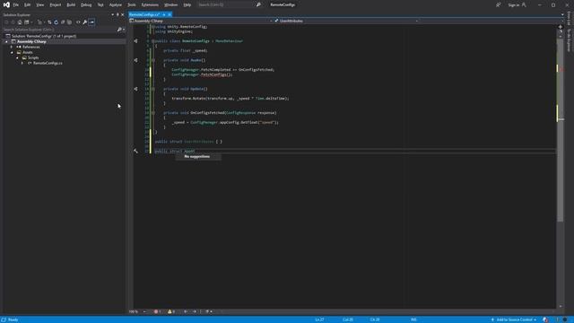This screenshot has height=323, width=574.
Task: Click the Live Share icon
Action: 499,4
